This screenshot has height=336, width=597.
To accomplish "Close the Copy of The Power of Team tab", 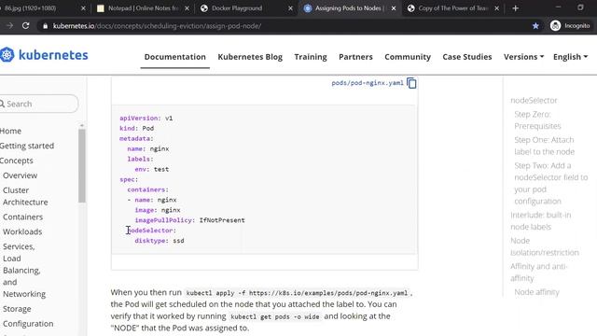I will 497,8.
